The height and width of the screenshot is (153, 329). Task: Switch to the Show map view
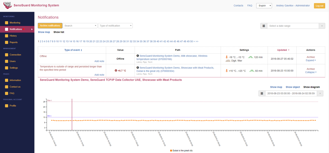coord(44,32)
